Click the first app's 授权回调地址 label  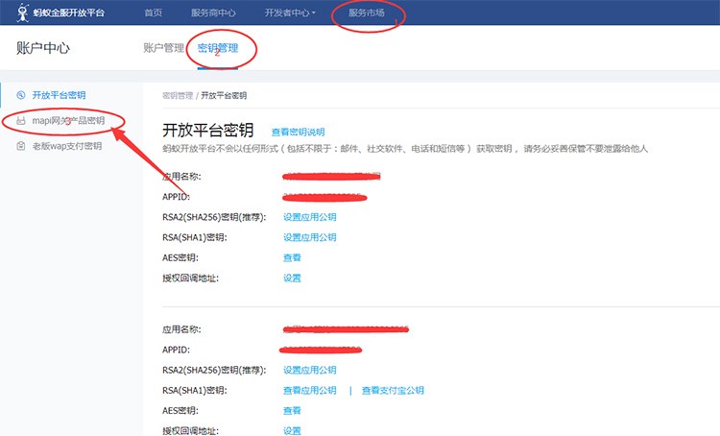[x=191, y=278]
